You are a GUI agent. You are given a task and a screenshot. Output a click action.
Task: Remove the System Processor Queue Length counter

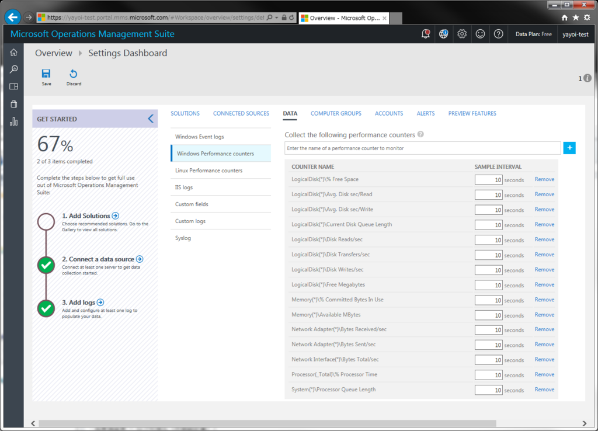pyautogui.click(x=544, y=390)
